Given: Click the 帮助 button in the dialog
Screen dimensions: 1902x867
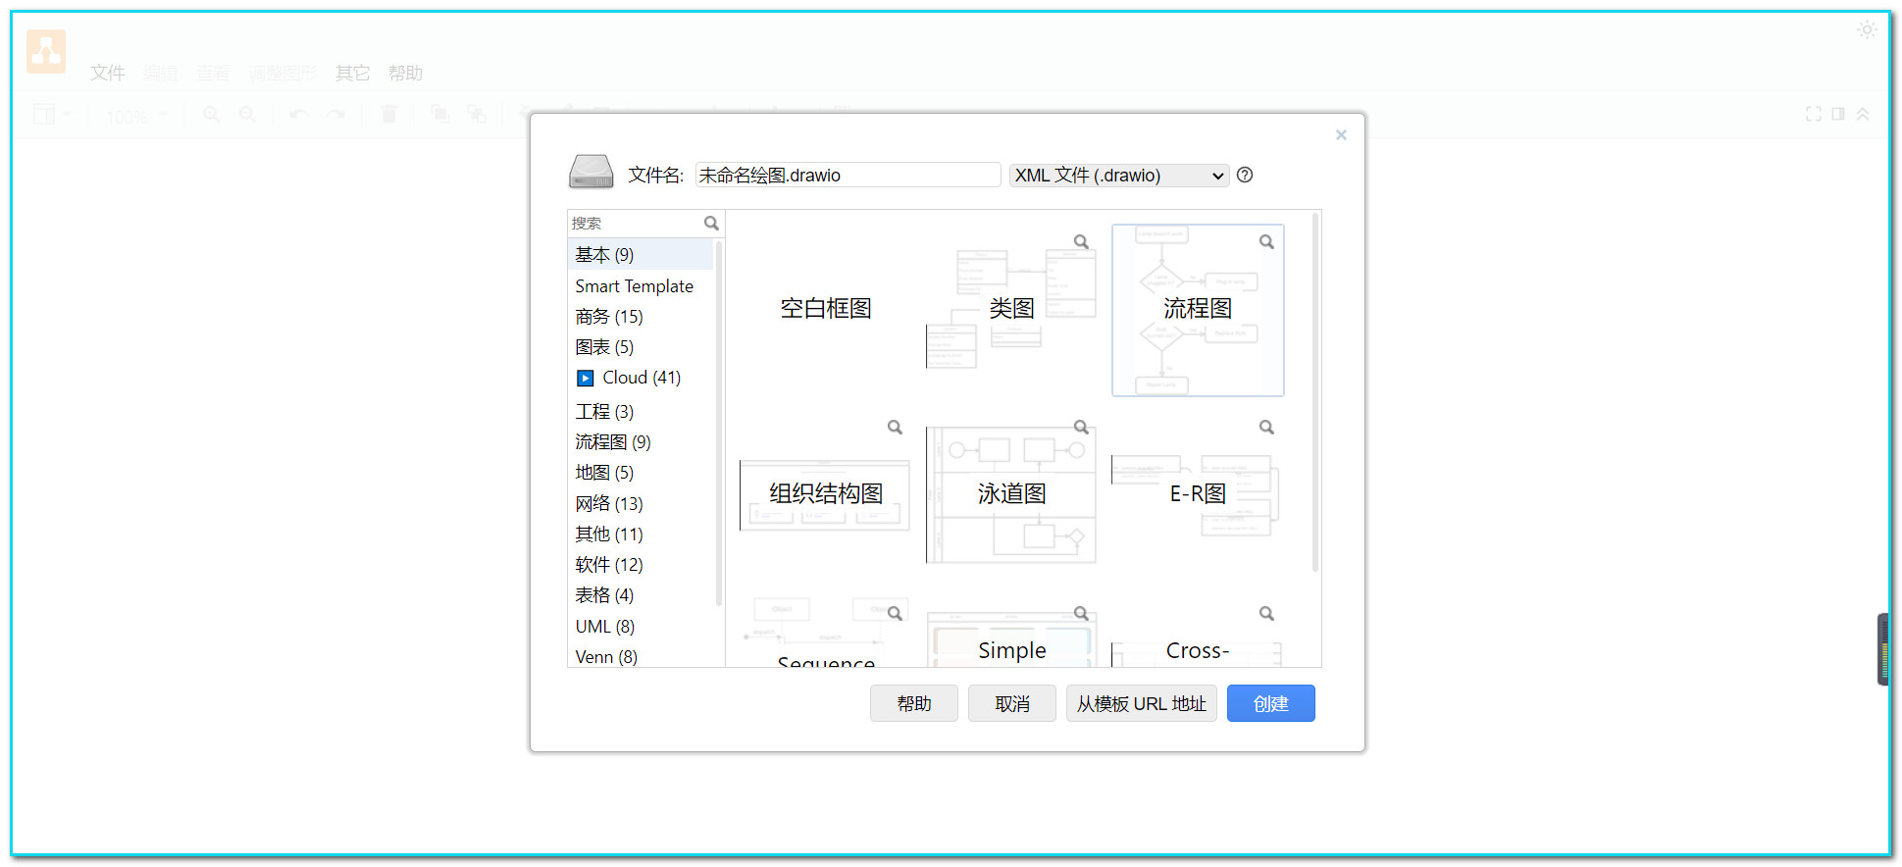Looking at the screenshot, I should pos(914,703).
